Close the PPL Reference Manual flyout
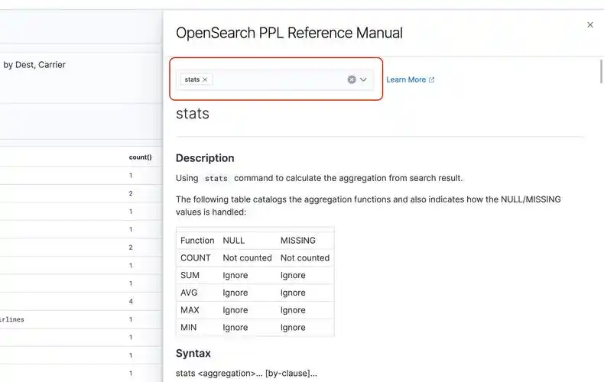The width and height of the screenshot is (604, 382). coord(589,24)
